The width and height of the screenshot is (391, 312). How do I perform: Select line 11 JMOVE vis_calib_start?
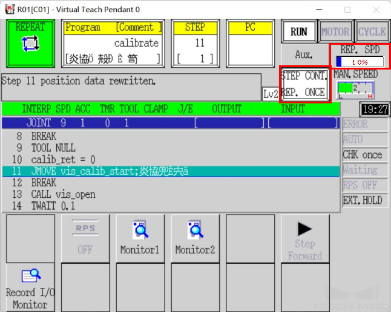(171, 171)
